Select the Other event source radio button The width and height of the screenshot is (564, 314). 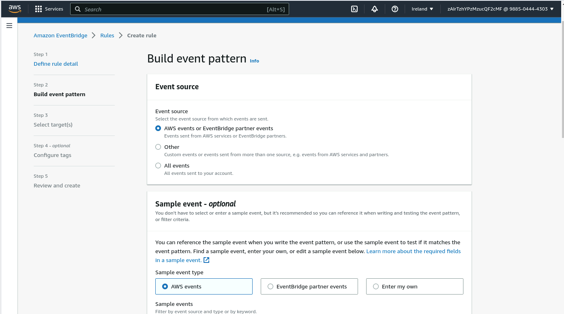(x=158, y=147)
